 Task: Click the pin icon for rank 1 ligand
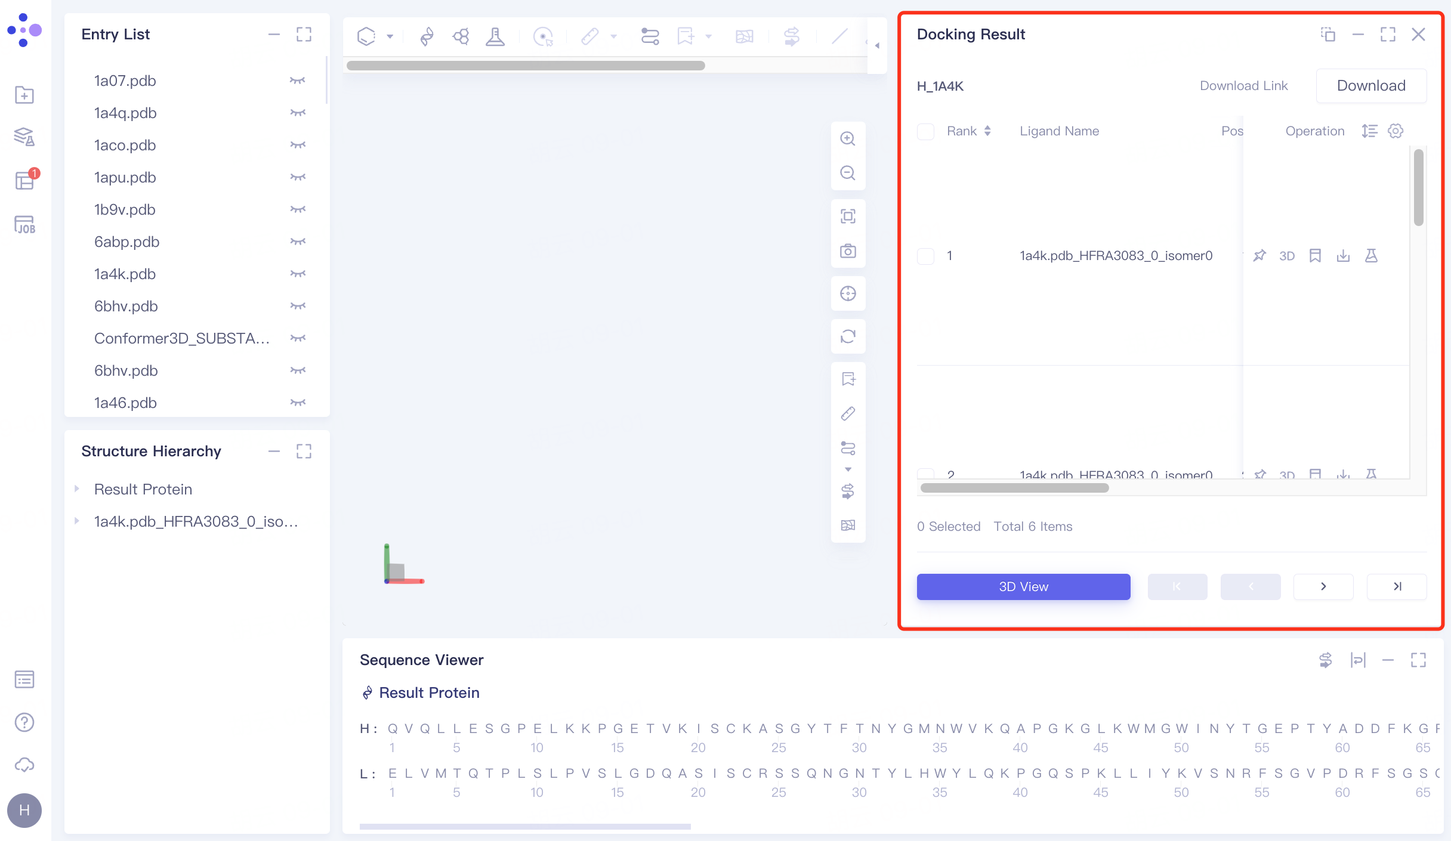(1259, 256)
